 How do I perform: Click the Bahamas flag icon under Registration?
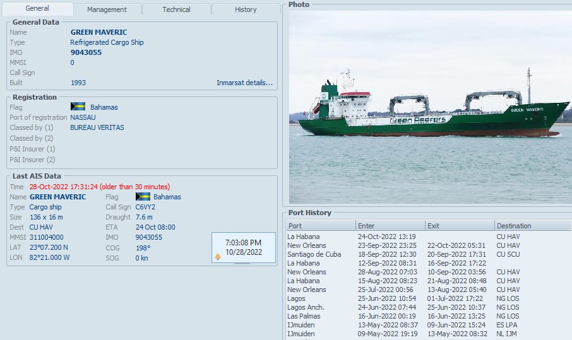click(78, 107)
